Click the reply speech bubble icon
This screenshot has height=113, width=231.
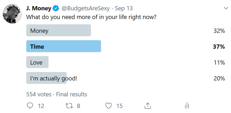coord(30,106)
